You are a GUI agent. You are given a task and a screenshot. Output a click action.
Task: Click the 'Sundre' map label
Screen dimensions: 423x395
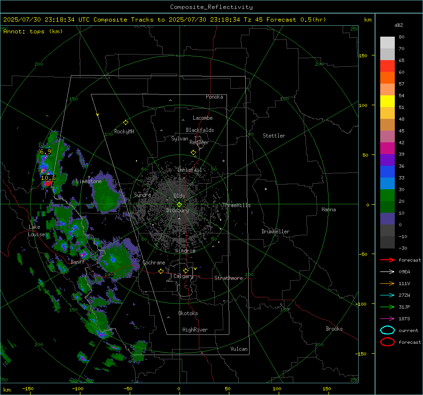pyautogui.click(x=142, y=194)
